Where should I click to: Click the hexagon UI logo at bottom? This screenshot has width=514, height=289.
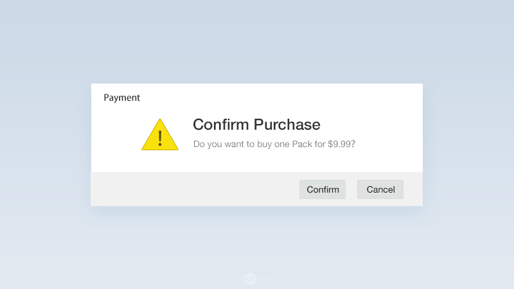(x=250, y=279)
